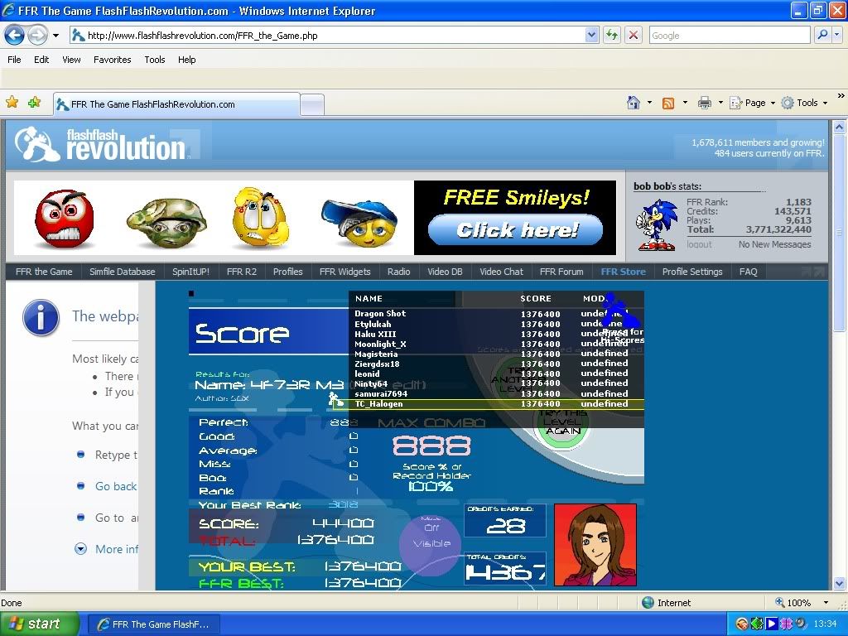Click the Add to Favorites icon
This screenshot has width=848, height=636.
coord(34,103)
